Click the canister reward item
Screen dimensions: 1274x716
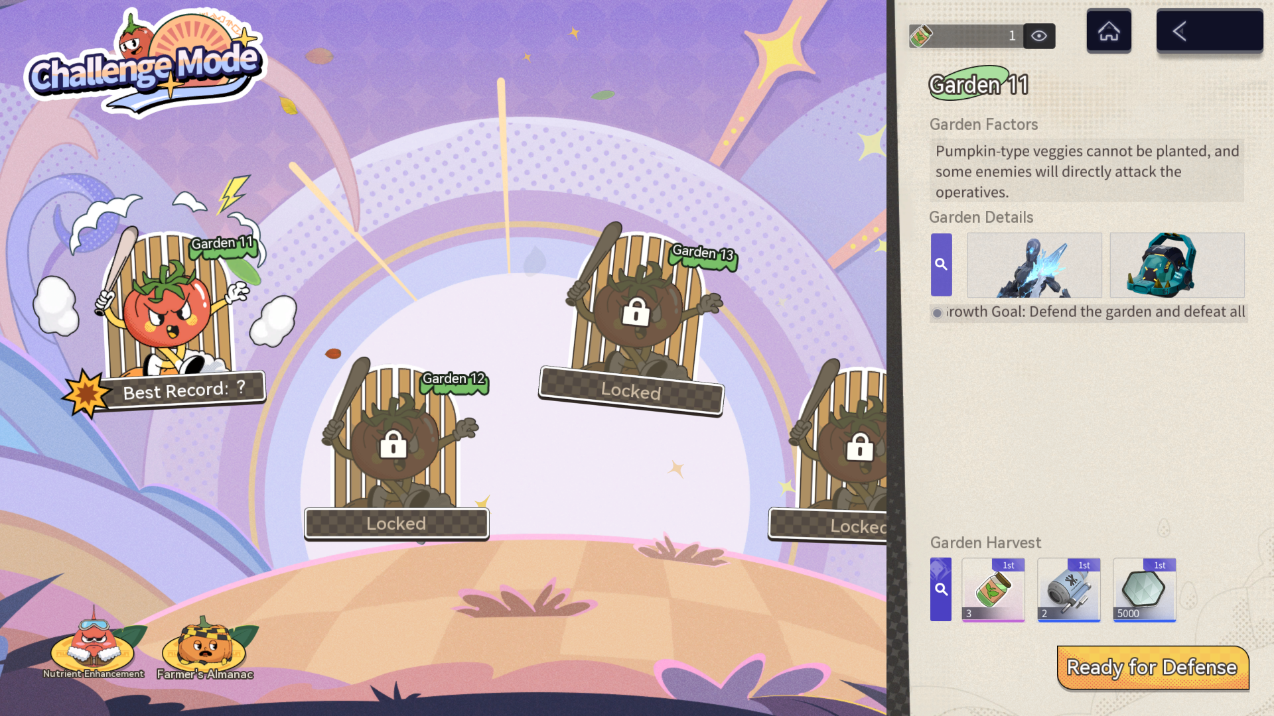[x=1068, y=589]
